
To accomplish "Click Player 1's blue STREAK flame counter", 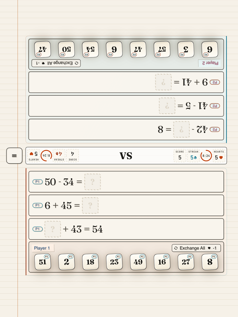I will tap(193, 156).
